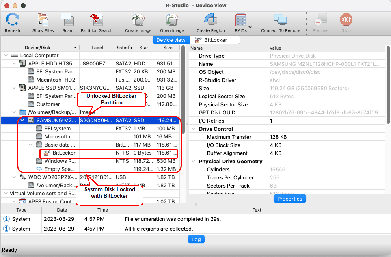
Task: Select the APPLE SSD SM01 drive icon
Action: (x=22, y=88)
